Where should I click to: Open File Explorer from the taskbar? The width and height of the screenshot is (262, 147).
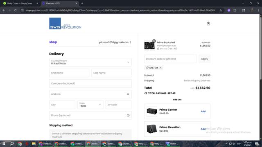click(x=34, y=144)
